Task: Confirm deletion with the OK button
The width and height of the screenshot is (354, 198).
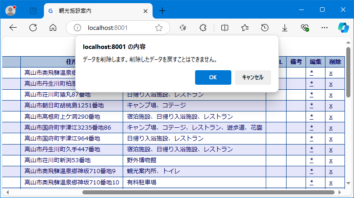Action: pos(213,77)
